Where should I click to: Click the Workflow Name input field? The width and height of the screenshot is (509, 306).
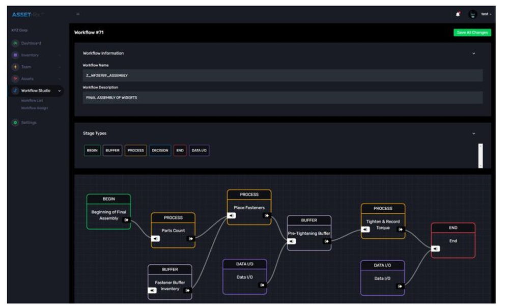[282, 75]
